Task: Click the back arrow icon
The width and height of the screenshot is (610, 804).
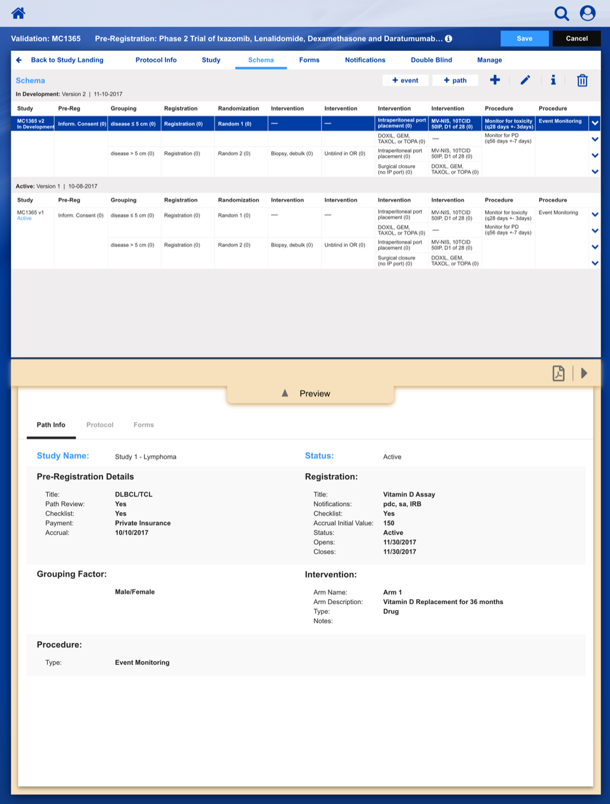Action: pyautogui.click(x=19, y=60)
